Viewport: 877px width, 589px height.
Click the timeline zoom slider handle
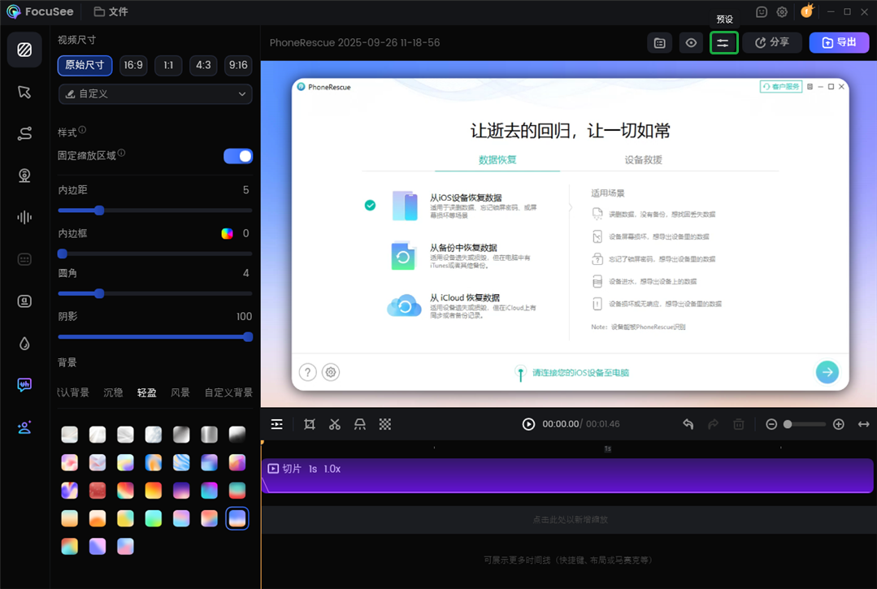(788, 424)
